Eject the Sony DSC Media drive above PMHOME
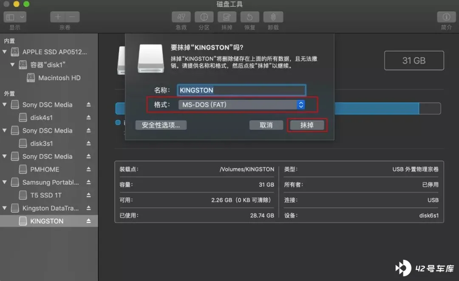 pyautogui.click(x=88, y=156)
